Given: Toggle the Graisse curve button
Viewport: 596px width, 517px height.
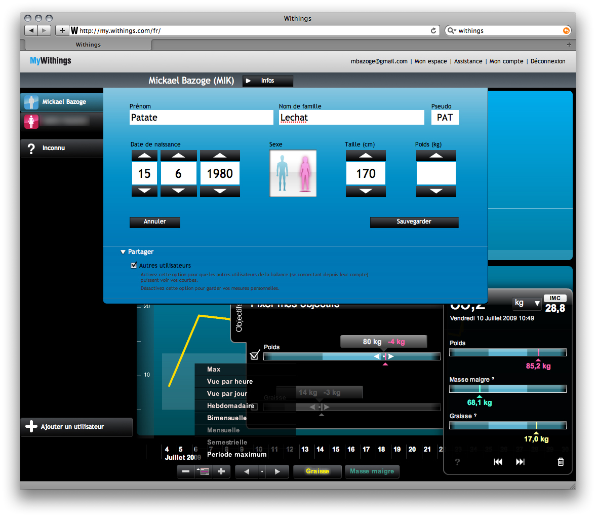Looking at the screenshot, I should [317, 471].
